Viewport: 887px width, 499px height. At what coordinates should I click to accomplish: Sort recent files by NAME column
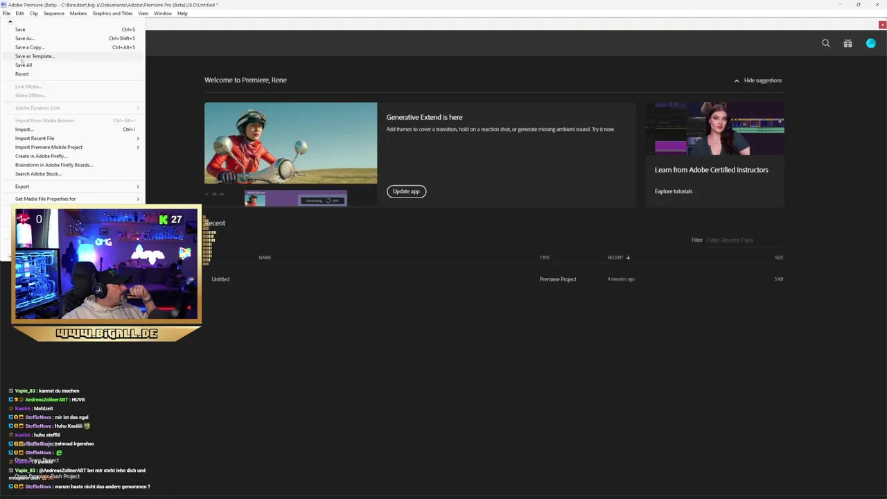click(265, 258)
